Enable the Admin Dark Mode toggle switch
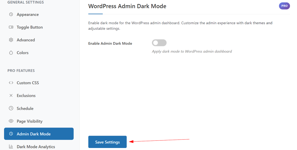297x150 pixels. [159, 43]
